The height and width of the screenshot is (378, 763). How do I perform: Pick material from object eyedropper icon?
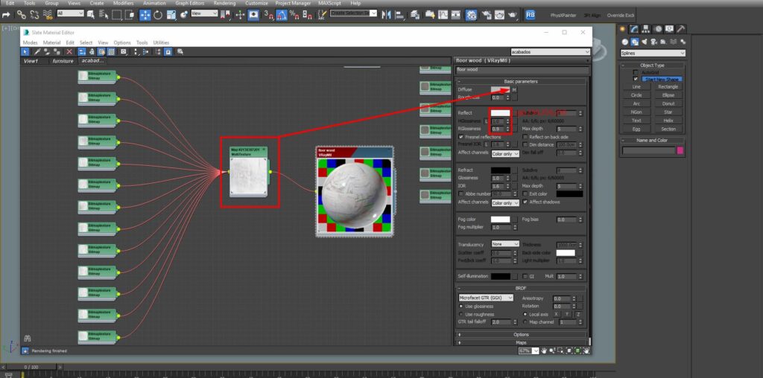coord(37,51)
